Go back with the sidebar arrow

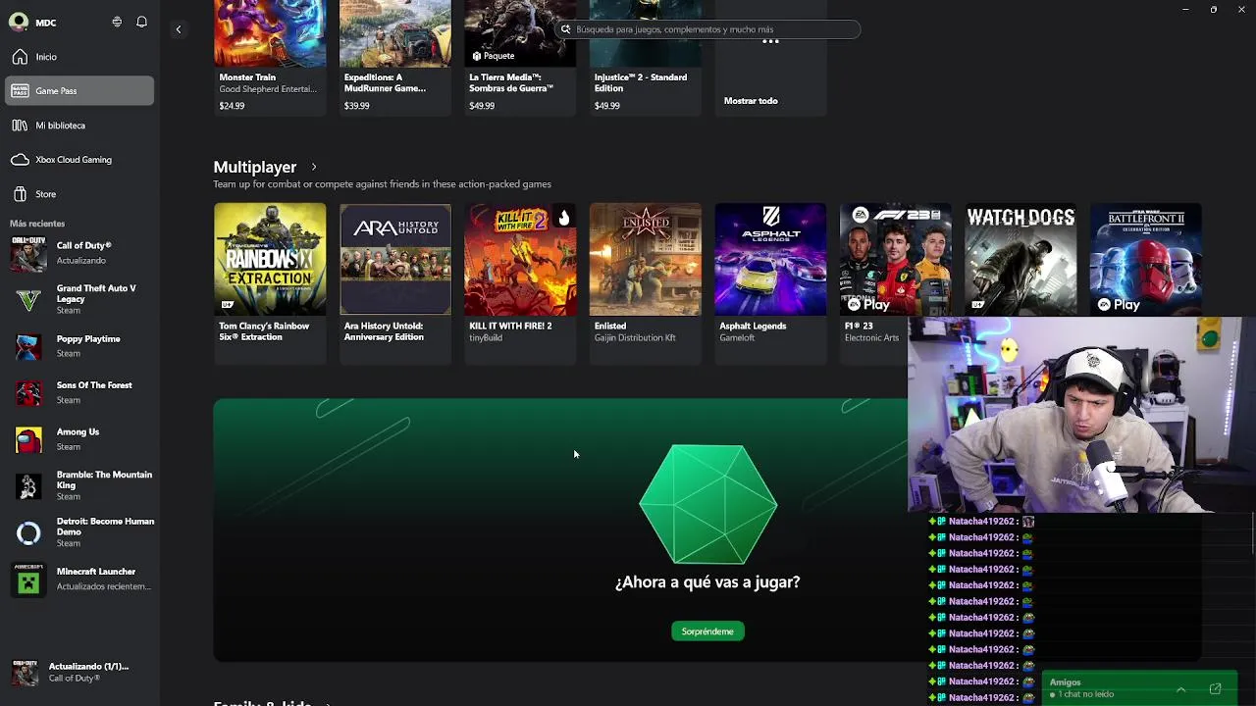[178, 29]
